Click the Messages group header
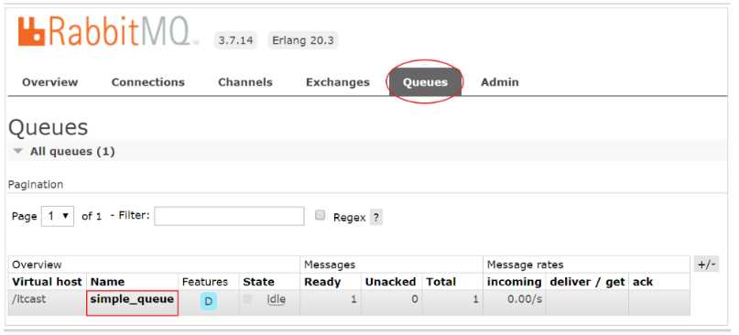 [x=330, y=265]
